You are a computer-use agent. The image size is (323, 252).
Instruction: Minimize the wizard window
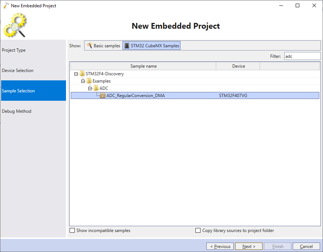(x=281, y=5)
